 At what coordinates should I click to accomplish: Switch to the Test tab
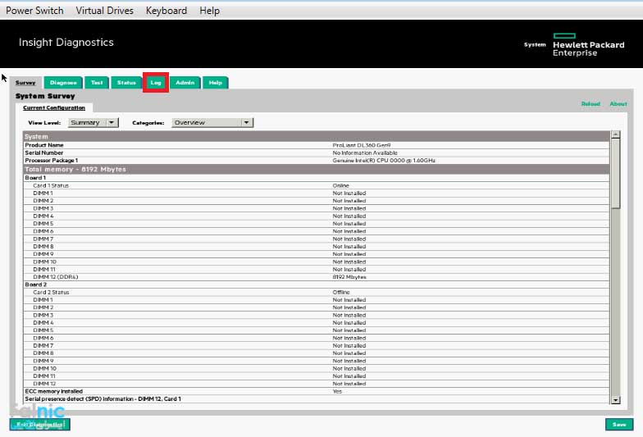point(97,83)
